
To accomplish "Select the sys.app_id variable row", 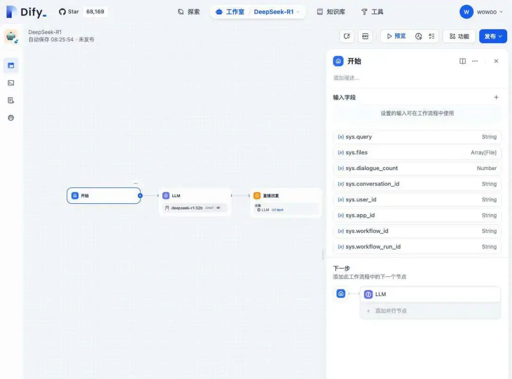I will (x=417, y=215).
